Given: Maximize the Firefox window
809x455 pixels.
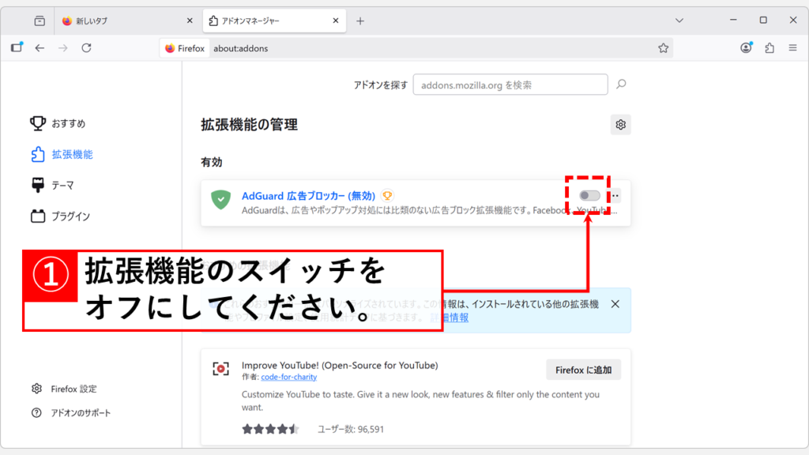Looking at the screenshot, I should tap(763, 20).
